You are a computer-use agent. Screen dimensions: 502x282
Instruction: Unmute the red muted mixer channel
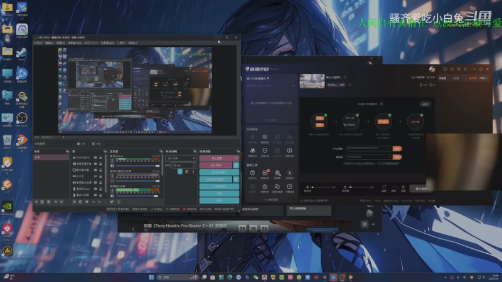(x=112, y=180)
